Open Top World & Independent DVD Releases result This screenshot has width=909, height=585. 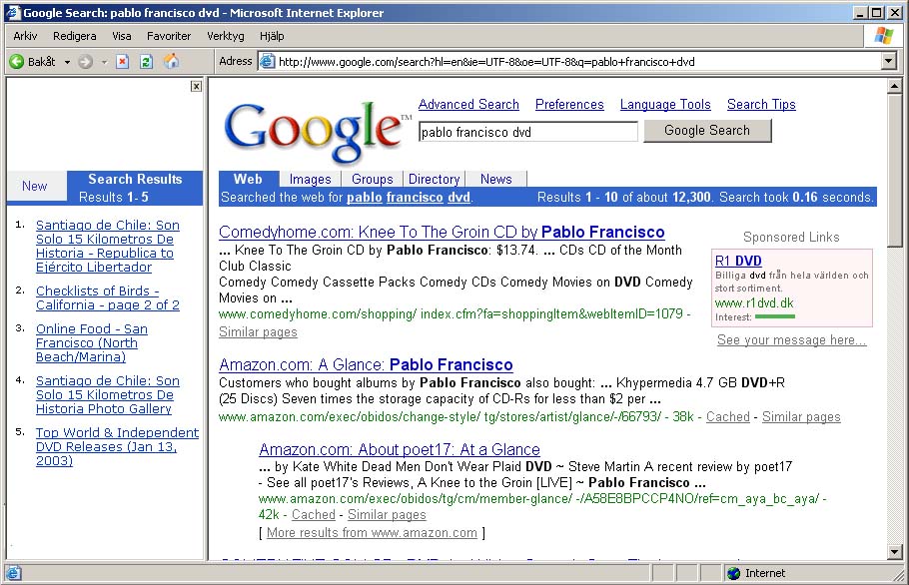pos(117,446)
